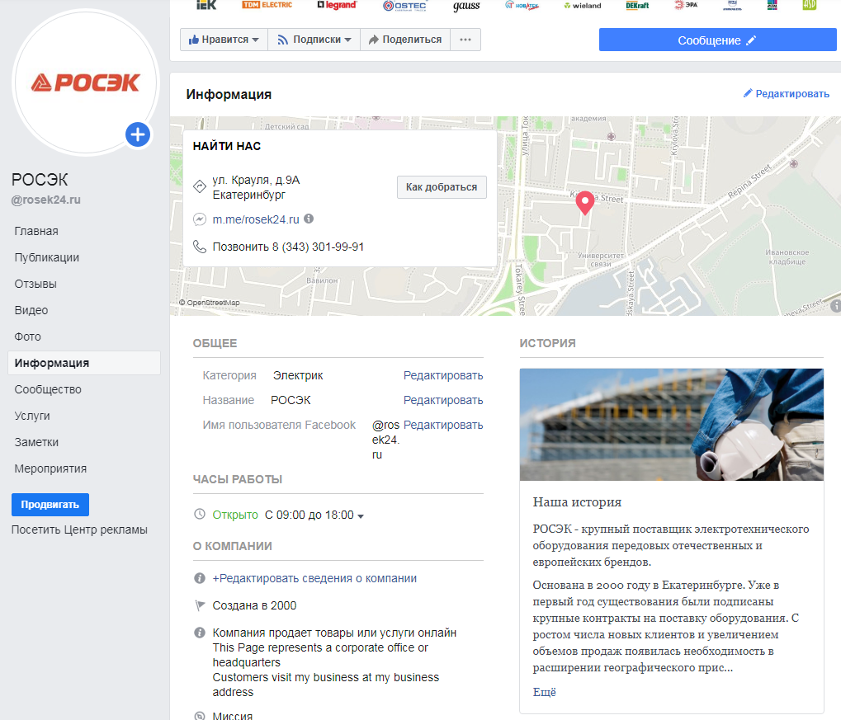The width and height of the screenshot is (841, 720).
Task: Click the blue Продвигать button
Action: [50, 505]
